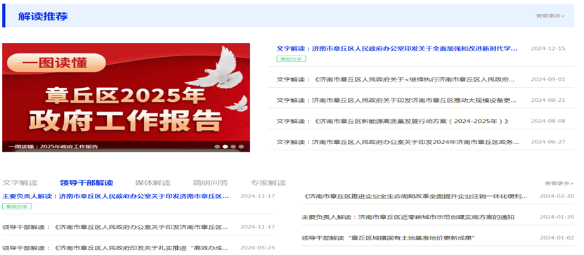Select the first carousel indicator dot

(x=217, y=147)
